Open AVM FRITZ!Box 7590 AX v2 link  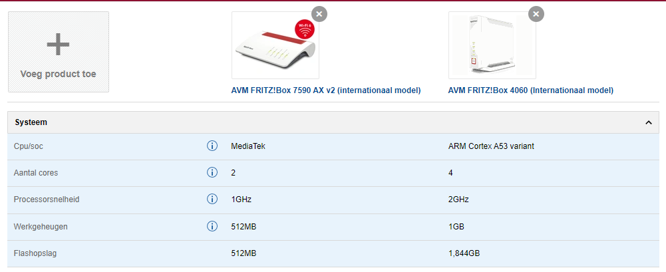[326, 90]
